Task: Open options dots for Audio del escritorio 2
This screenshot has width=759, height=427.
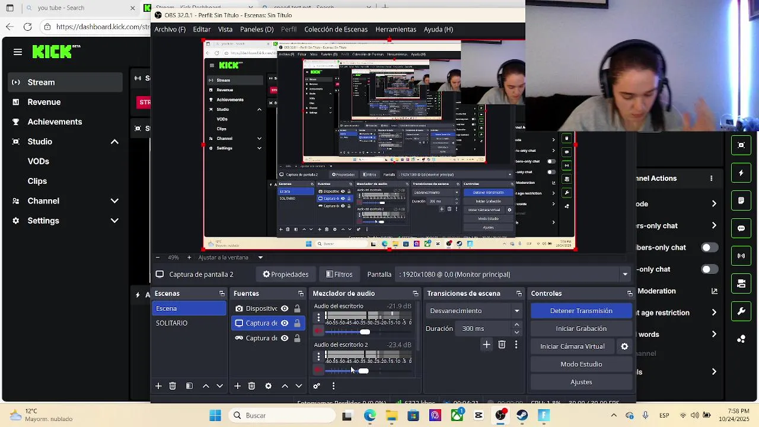Action: tap(318, 356)
